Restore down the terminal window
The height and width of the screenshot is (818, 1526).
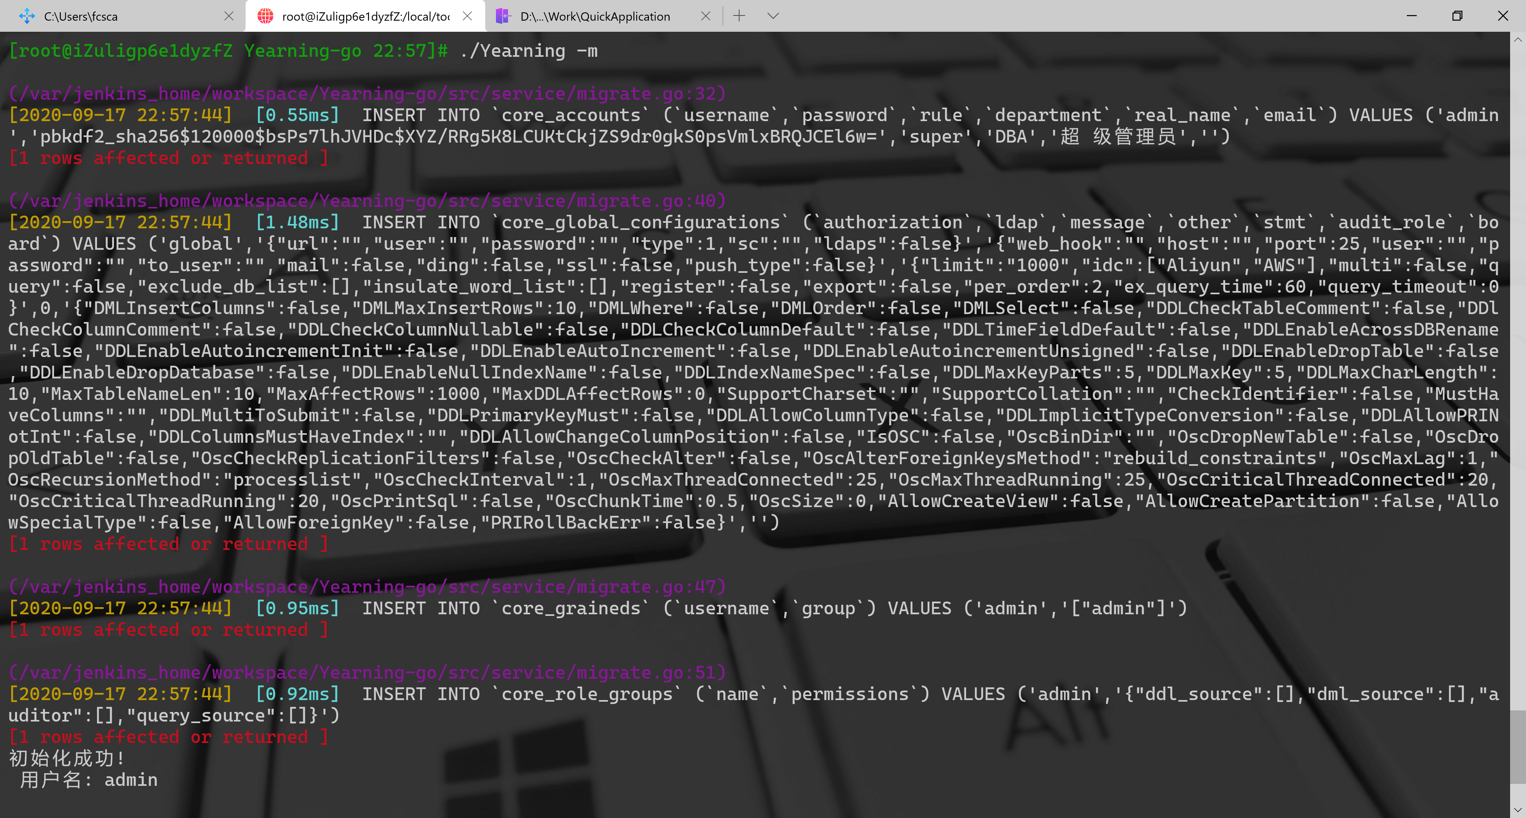tap(1457, 16)
